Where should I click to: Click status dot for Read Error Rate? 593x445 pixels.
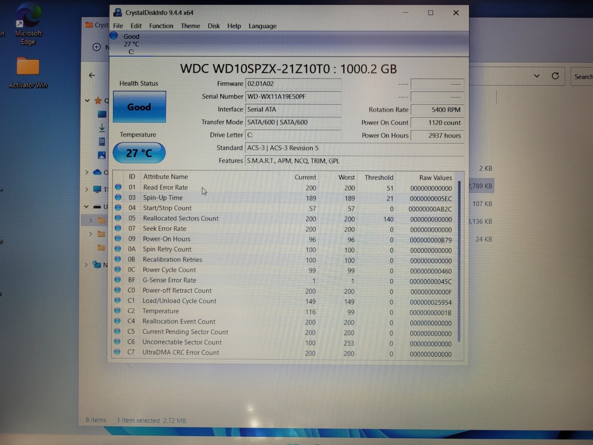coord(118,187)
